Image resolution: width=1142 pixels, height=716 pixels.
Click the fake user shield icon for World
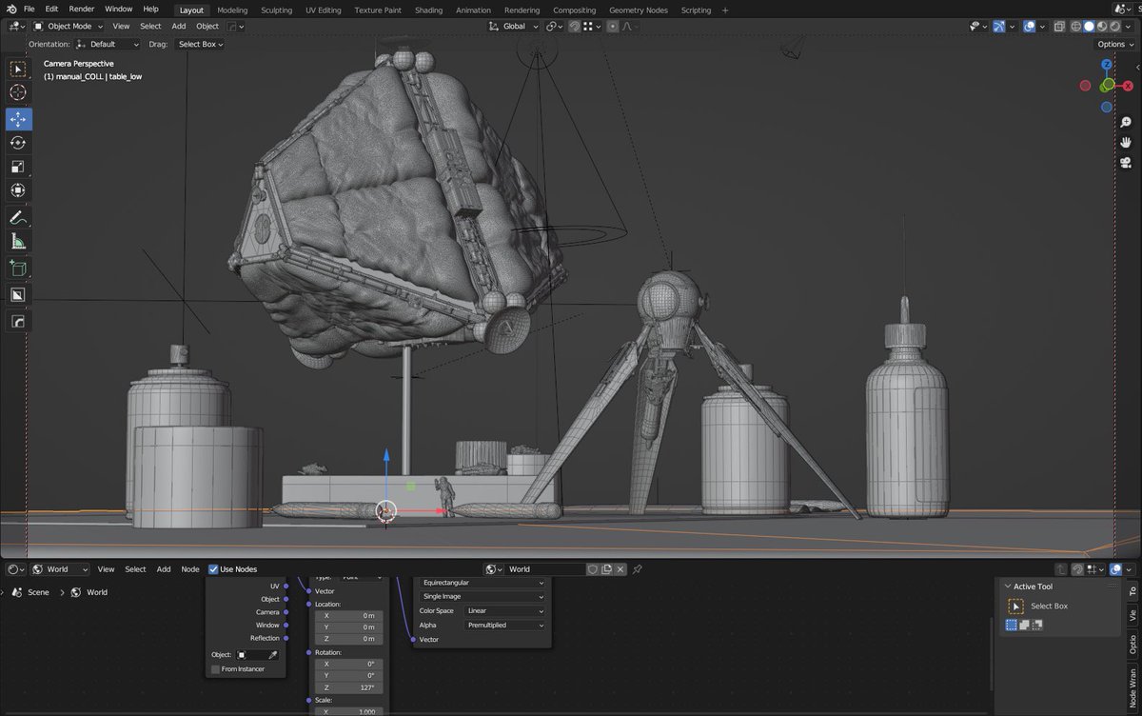point(592,569)
